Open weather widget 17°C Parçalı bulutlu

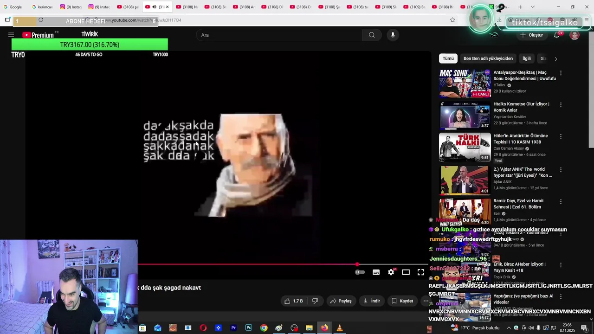click(x=475, y=328)
